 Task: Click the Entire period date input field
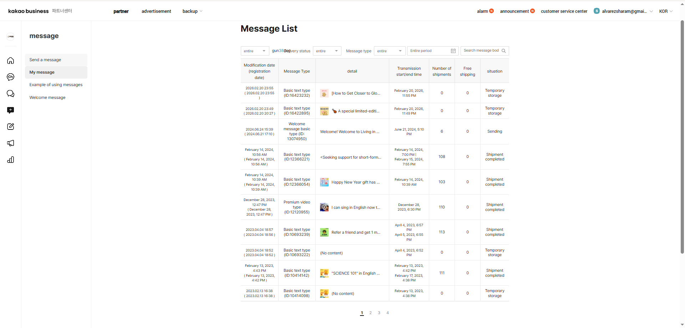click(x=433, y=51)
